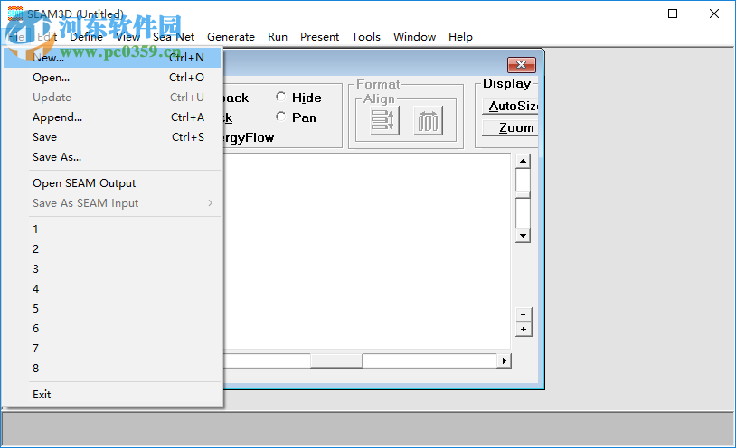Click the Zoom display button
The height and width of the screenshot is (448, 736).
(x=510, y=127)
